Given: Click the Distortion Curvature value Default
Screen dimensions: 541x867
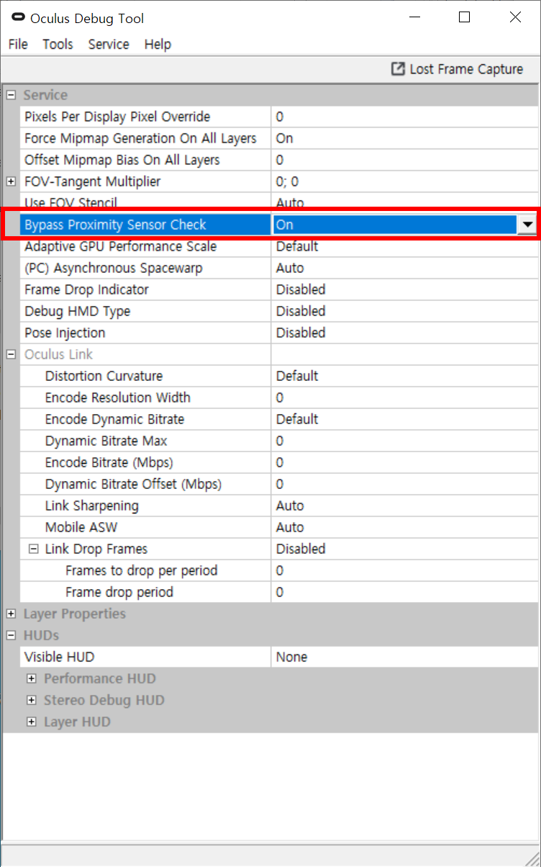Looking at the screenshot, I should (x=404, y=376).
